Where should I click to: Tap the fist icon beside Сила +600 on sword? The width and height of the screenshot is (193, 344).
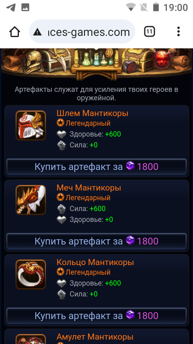(x=62, y=209)
